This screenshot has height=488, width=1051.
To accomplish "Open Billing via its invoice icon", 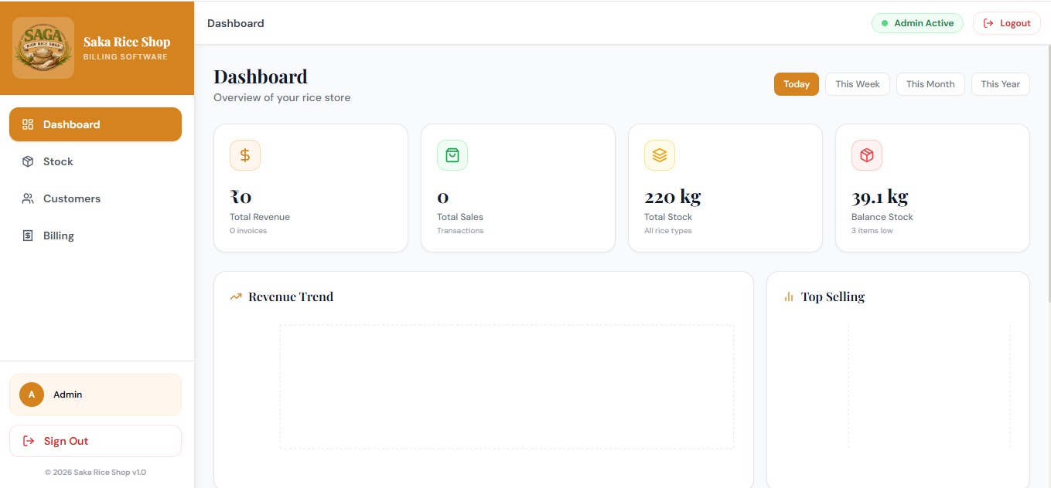I will coord(28,236).
